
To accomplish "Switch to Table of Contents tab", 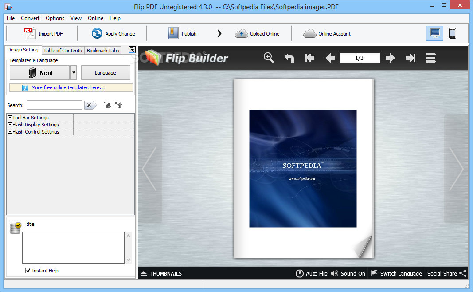I will [63, 51].
